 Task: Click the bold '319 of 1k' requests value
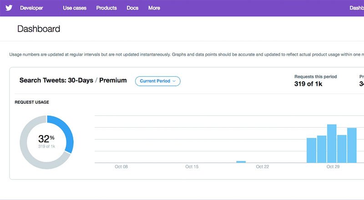tap(308, 84)
